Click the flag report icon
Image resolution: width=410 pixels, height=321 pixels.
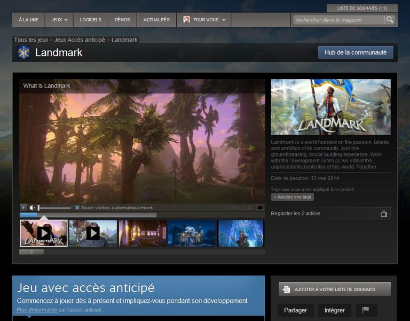point(366,310)
